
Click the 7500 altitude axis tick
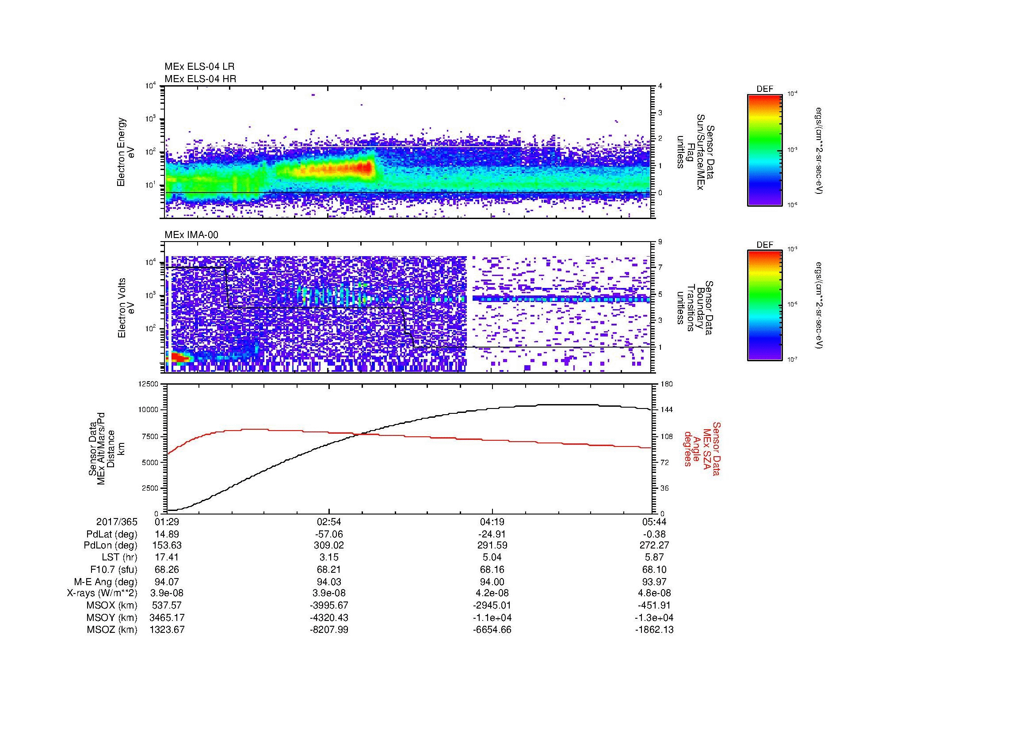(x=150, y=436)
